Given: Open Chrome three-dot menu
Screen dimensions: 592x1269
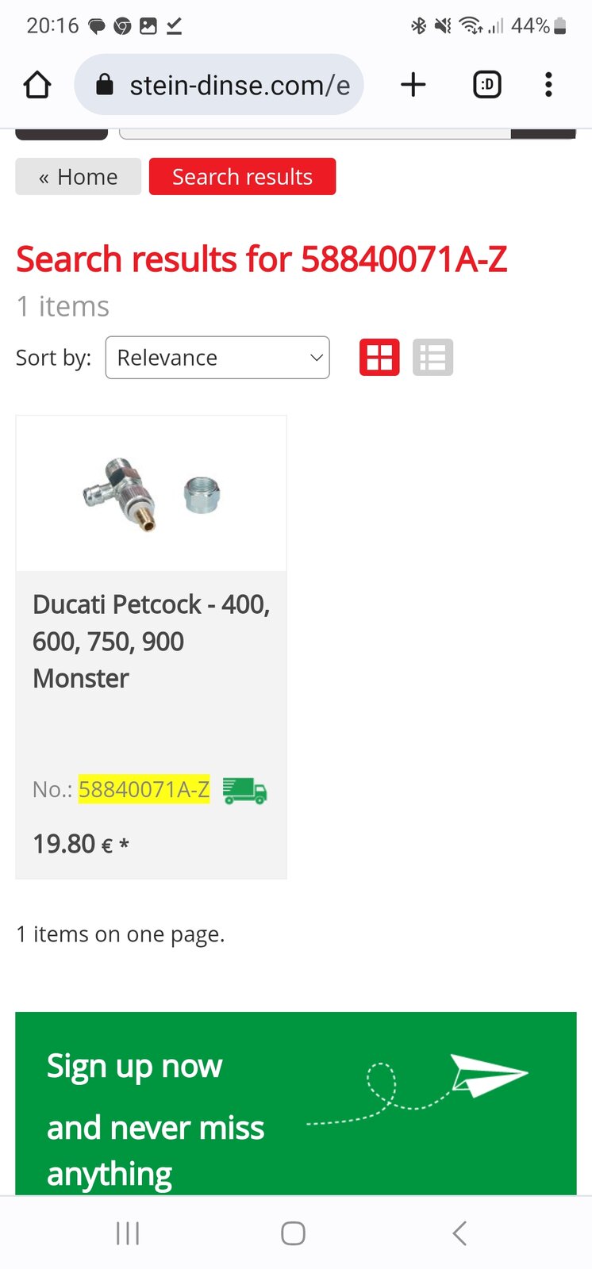Looking at the screenshot, I should pos(548,85).
